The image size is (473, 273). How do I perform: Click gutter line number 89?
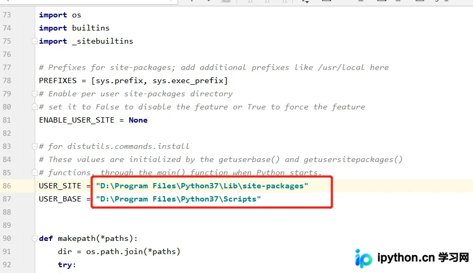pos(7,225)
